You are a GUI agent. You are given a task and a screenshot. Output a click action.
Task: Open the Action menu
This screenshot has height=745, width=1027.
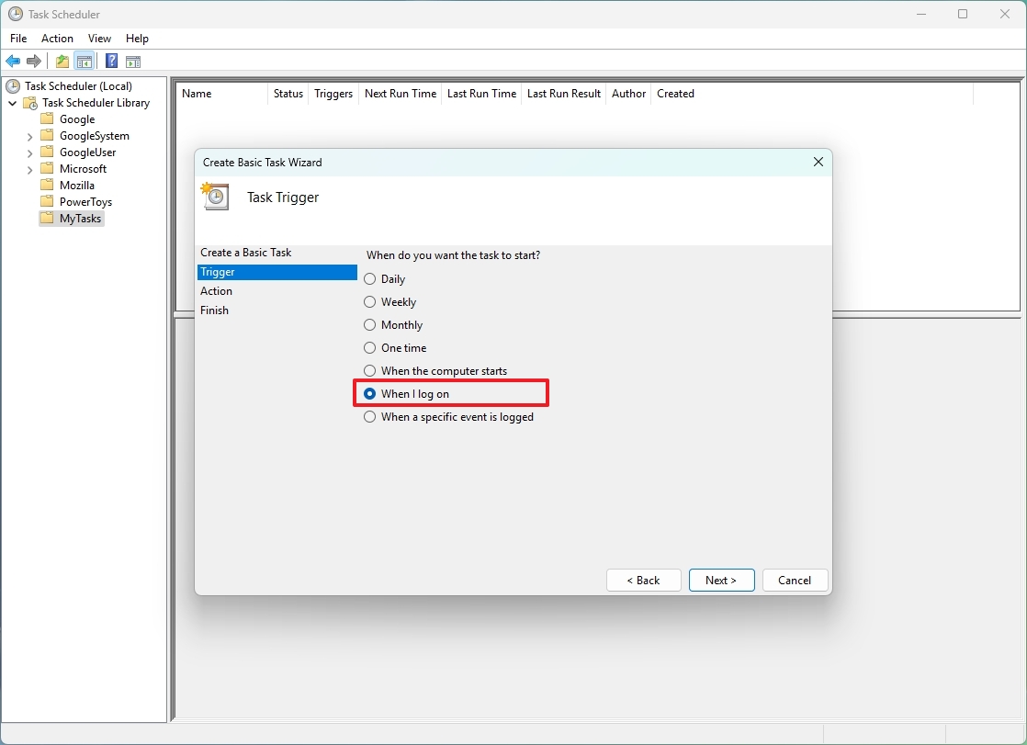[57, 39]
